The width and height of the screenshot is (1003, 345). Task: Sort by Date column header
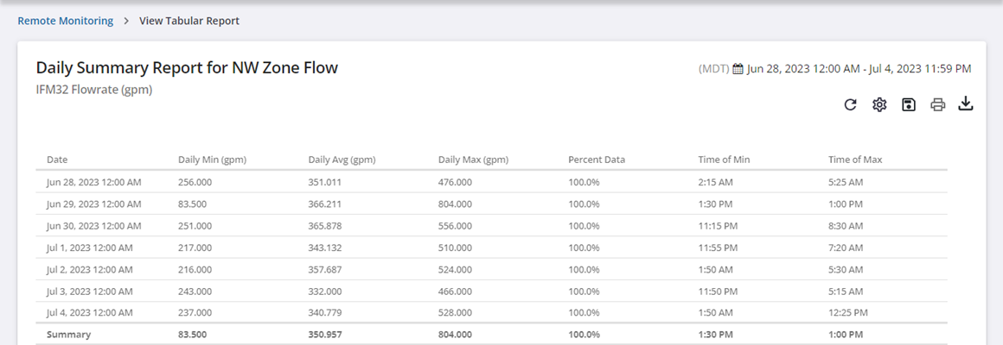pos(57,160)
